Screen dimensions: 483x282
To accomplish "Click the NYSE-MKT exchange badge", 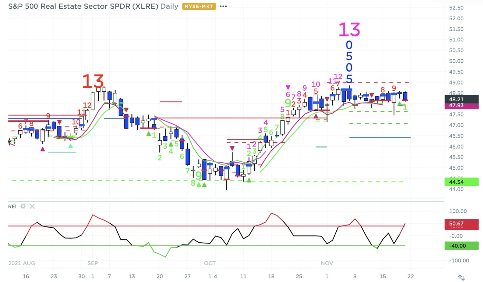I will tap(200, 6).
